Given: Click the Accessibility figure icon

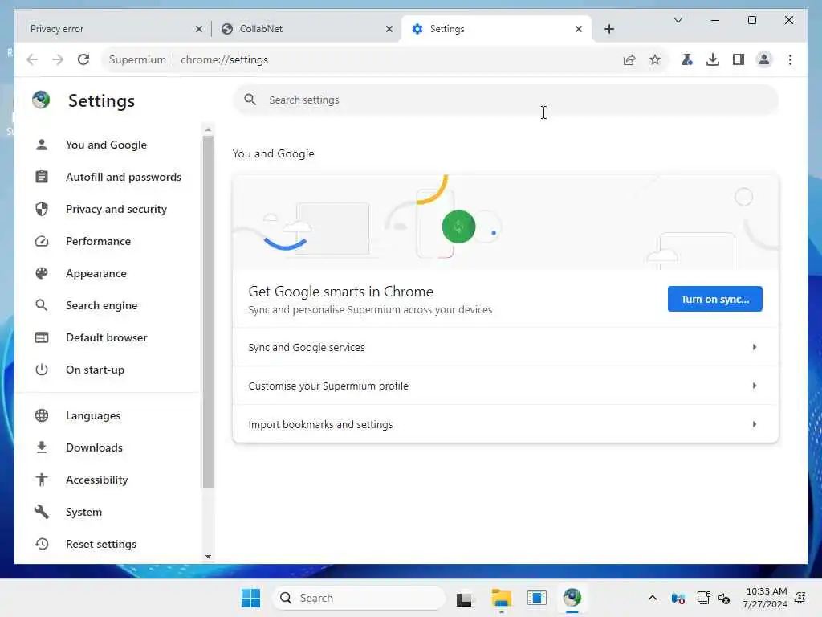Looking at the screenshot, I should (42, 480).
